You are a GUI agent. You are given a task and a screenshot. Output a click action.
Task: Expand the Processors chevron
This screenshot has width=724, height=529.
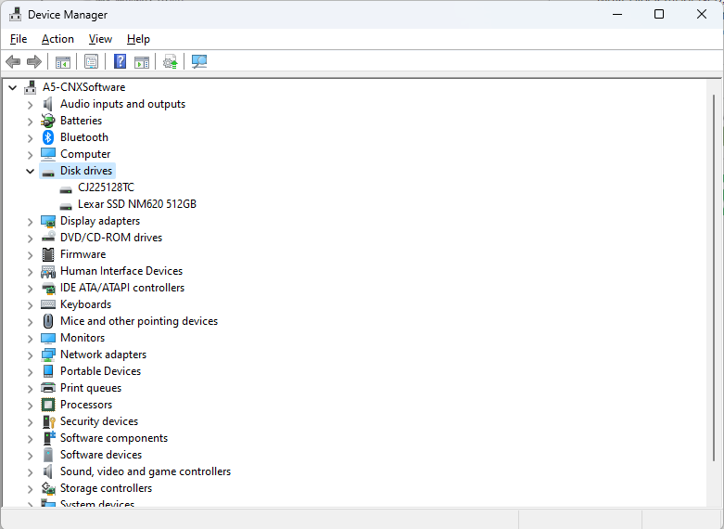tap(30, 406)
